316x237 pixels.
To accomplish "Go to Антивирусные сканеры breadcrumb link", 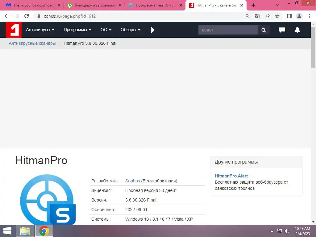I will (32, 43).
